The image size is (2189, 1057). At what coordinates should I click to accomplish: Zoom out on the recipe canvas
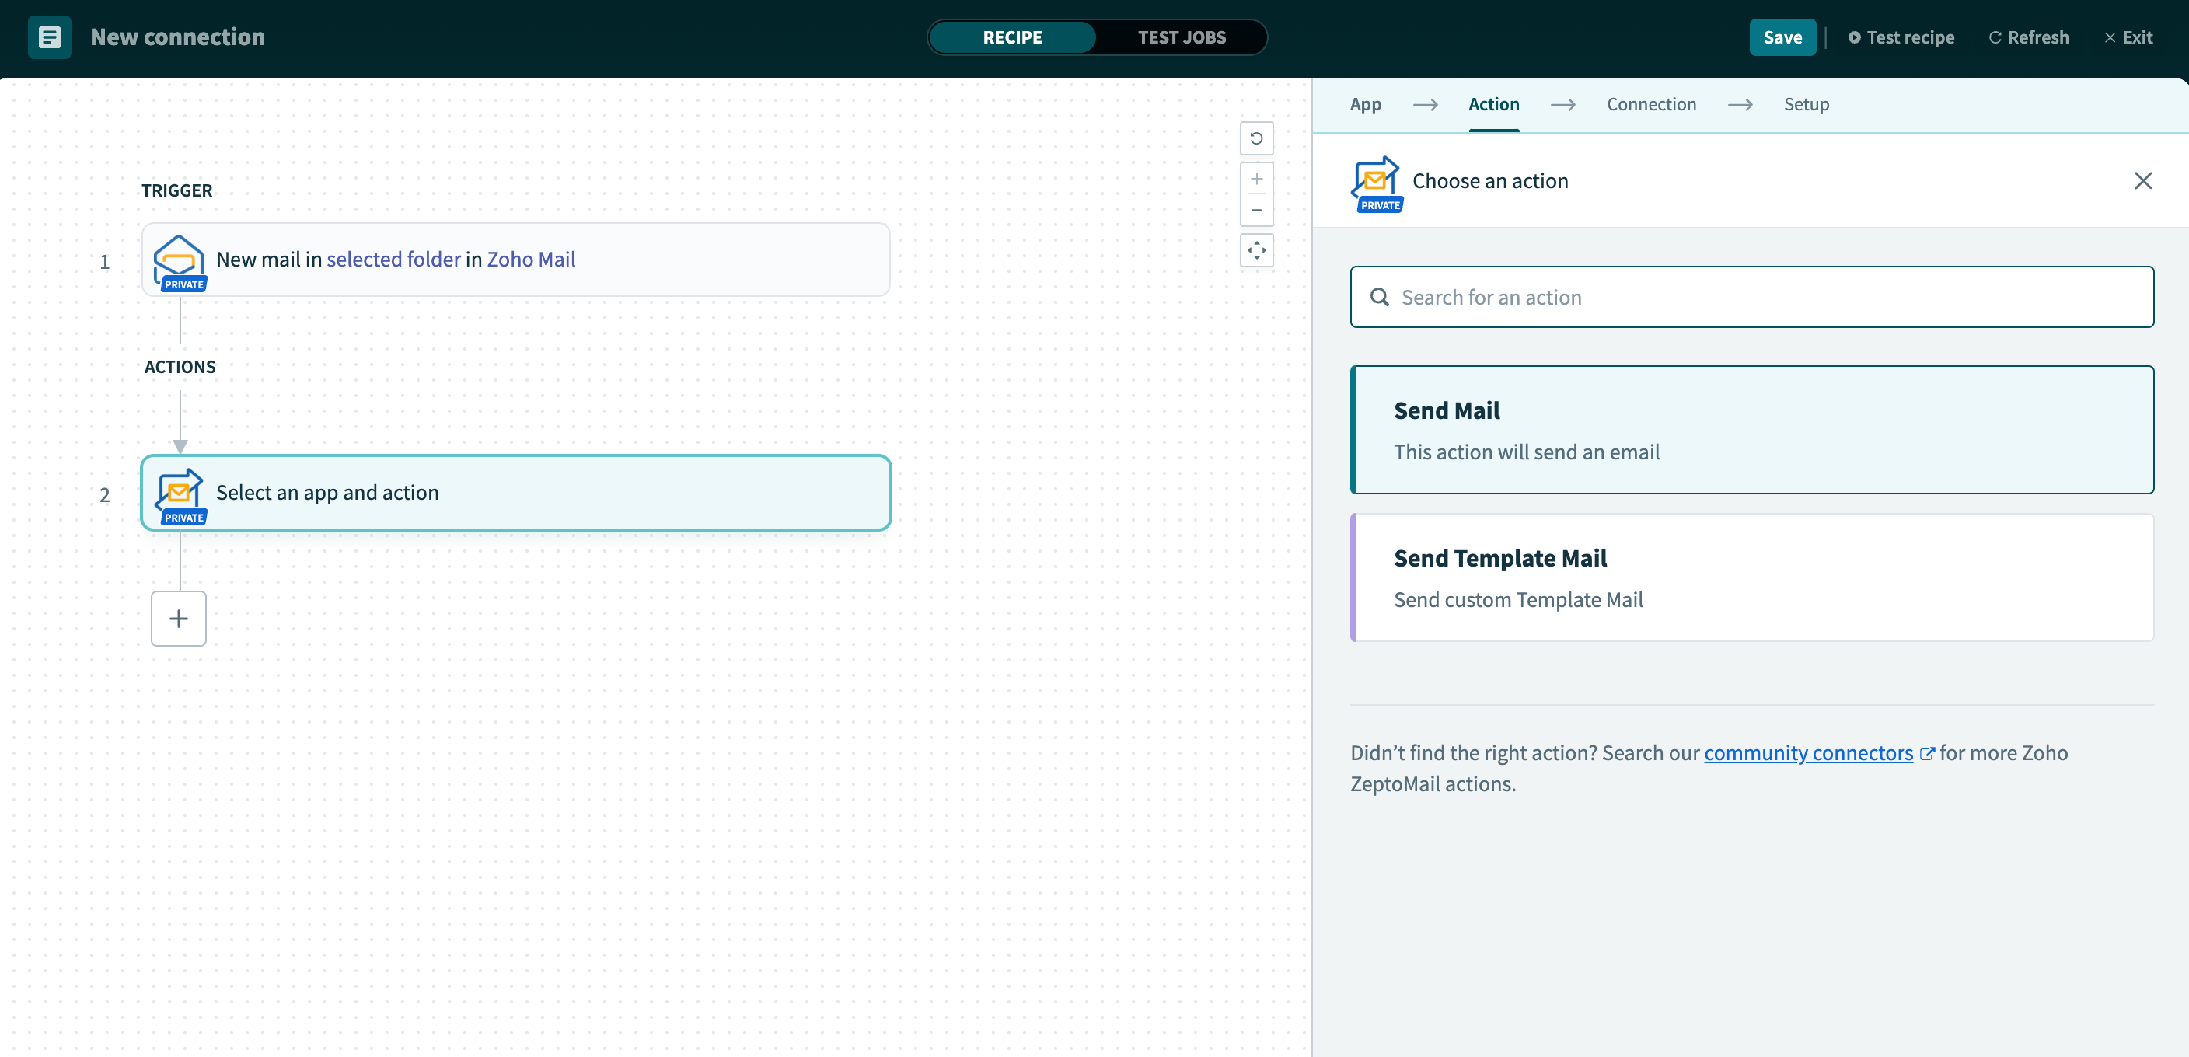pos(1256,210)
